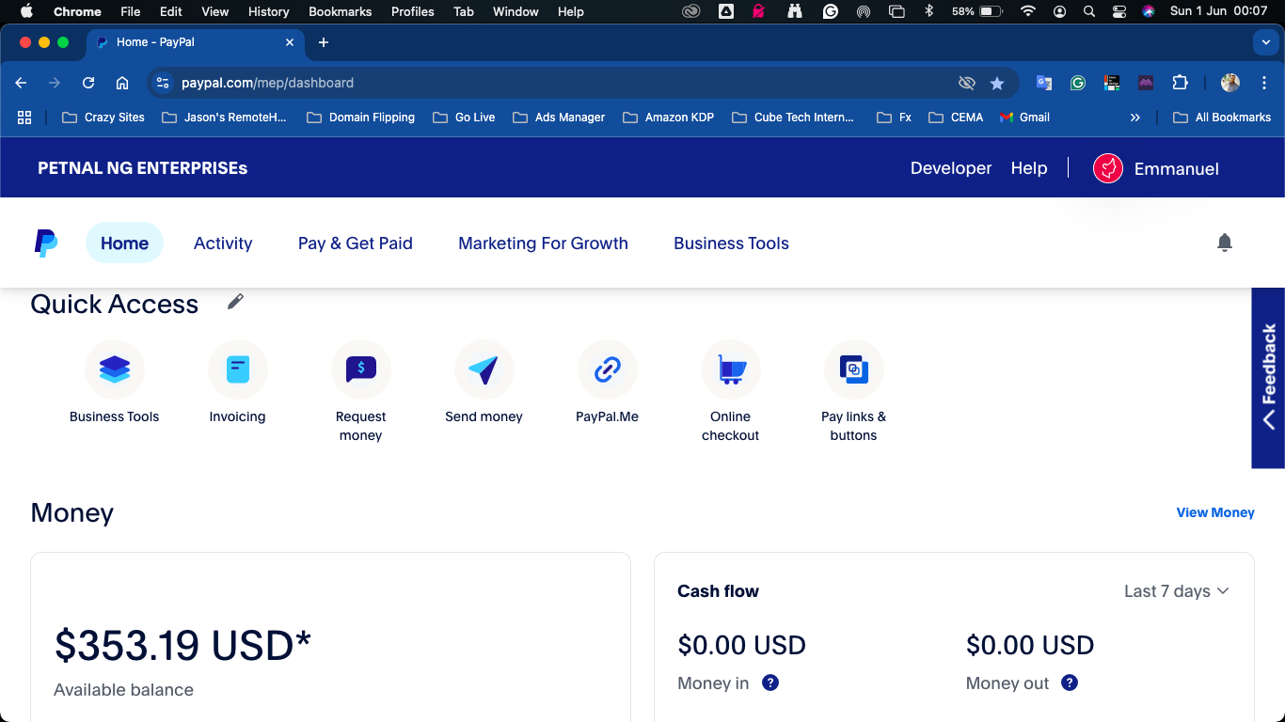Go to the Activity tab
1285x722 pixels.
coord(223,243)
